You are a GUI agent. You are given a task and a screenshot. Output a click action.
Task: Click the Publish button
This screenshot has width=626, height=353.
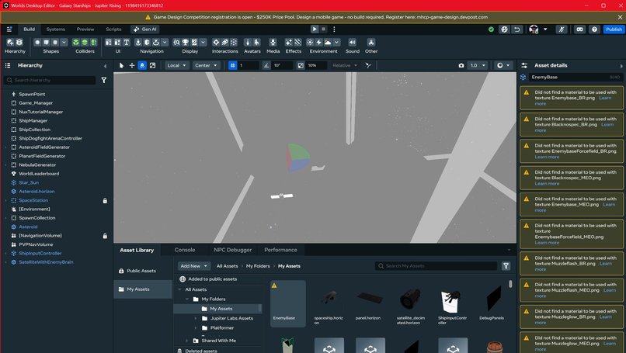click(614, 29)
